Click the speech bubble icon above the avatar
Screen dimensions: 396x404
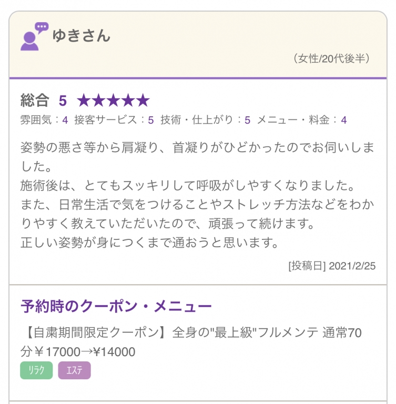point(41,27)
